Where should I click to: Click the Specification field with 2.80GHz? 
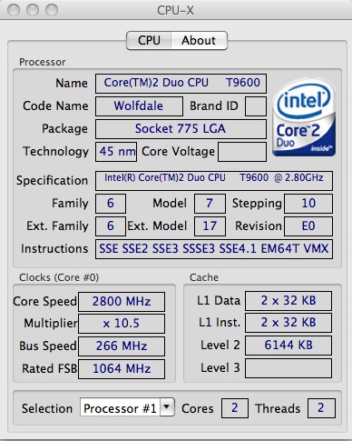click(214, 181)
